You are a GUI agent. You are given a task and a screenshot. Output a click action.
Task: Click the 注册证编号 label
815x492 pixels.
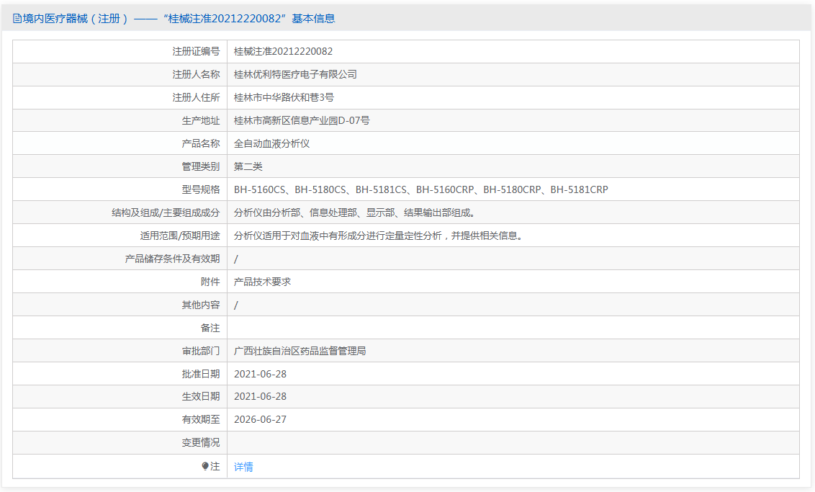(x=196, y=51)
